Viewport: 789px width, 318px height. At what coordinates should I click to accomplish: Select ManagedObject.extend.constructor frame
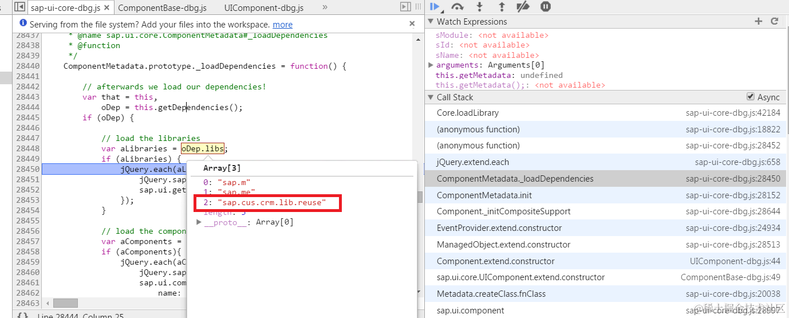pos(607,245)
